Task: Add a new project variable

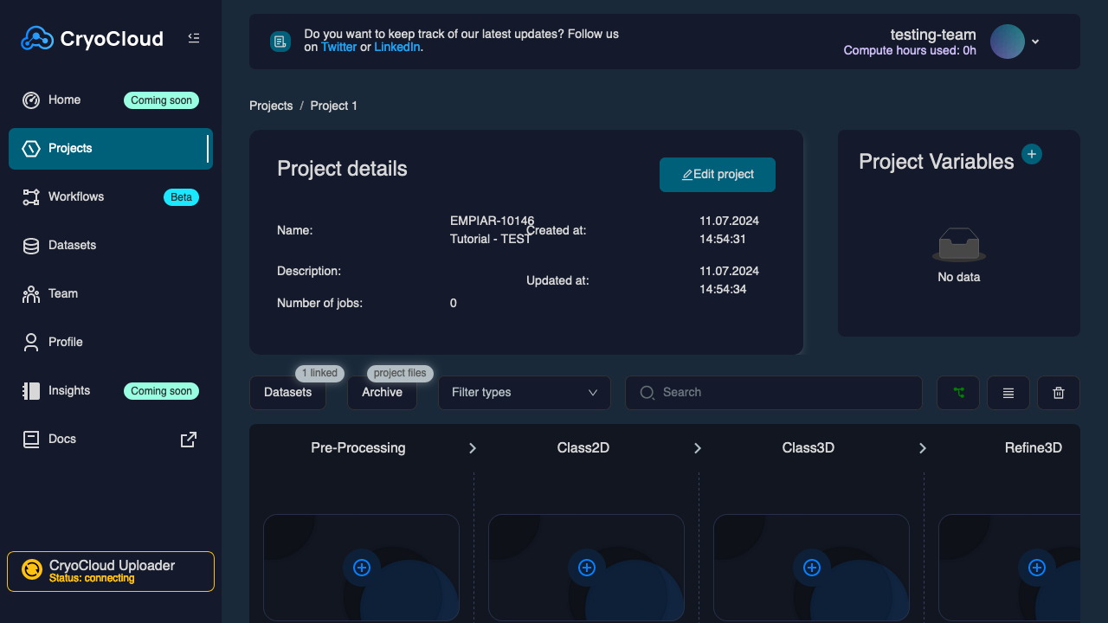Action: pos(1032,154)
